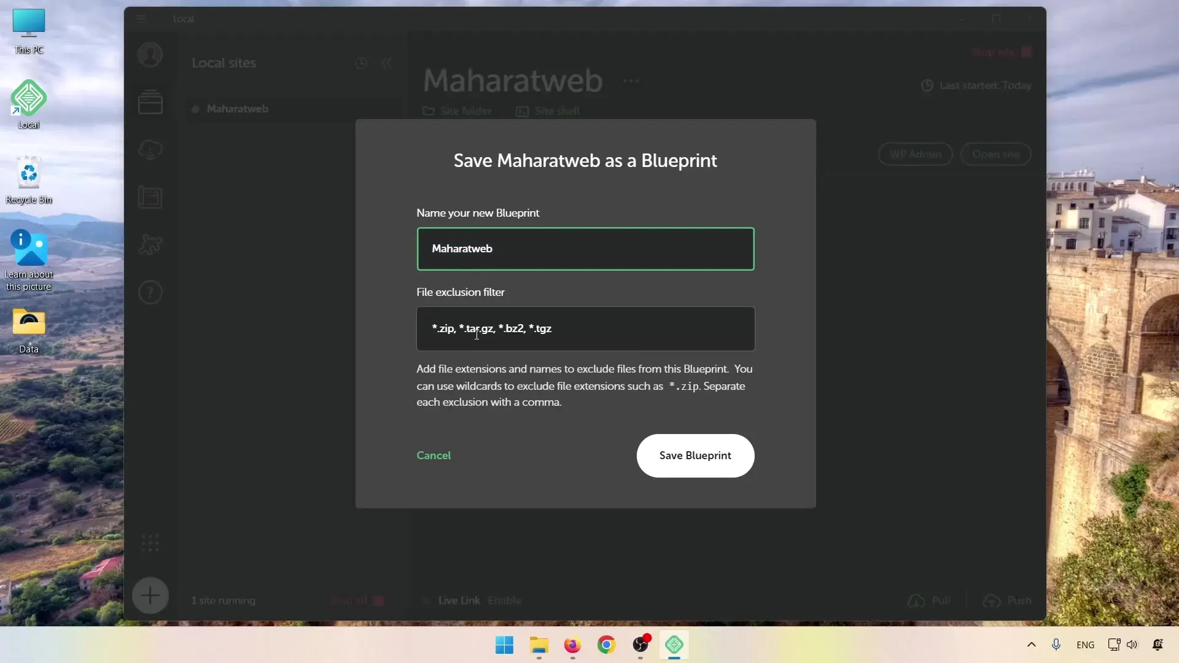
Task: Open the volume speaker tray icon
Action: [1132, 645]
